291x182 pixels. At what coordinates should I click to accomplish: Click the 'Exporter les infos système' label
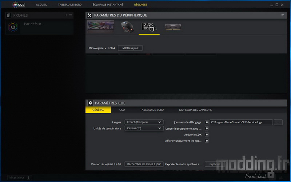[183, 164]
